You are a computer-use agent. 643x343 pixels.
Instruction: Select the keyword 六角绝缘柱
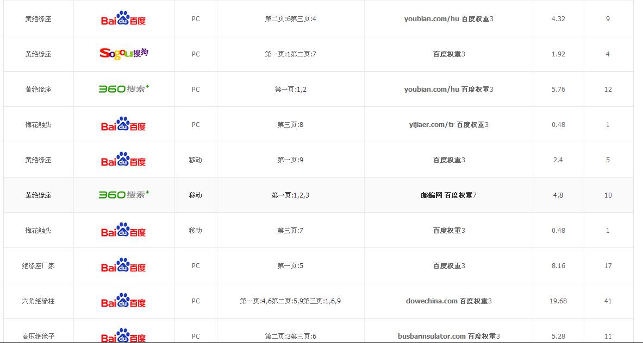(38, 301)
